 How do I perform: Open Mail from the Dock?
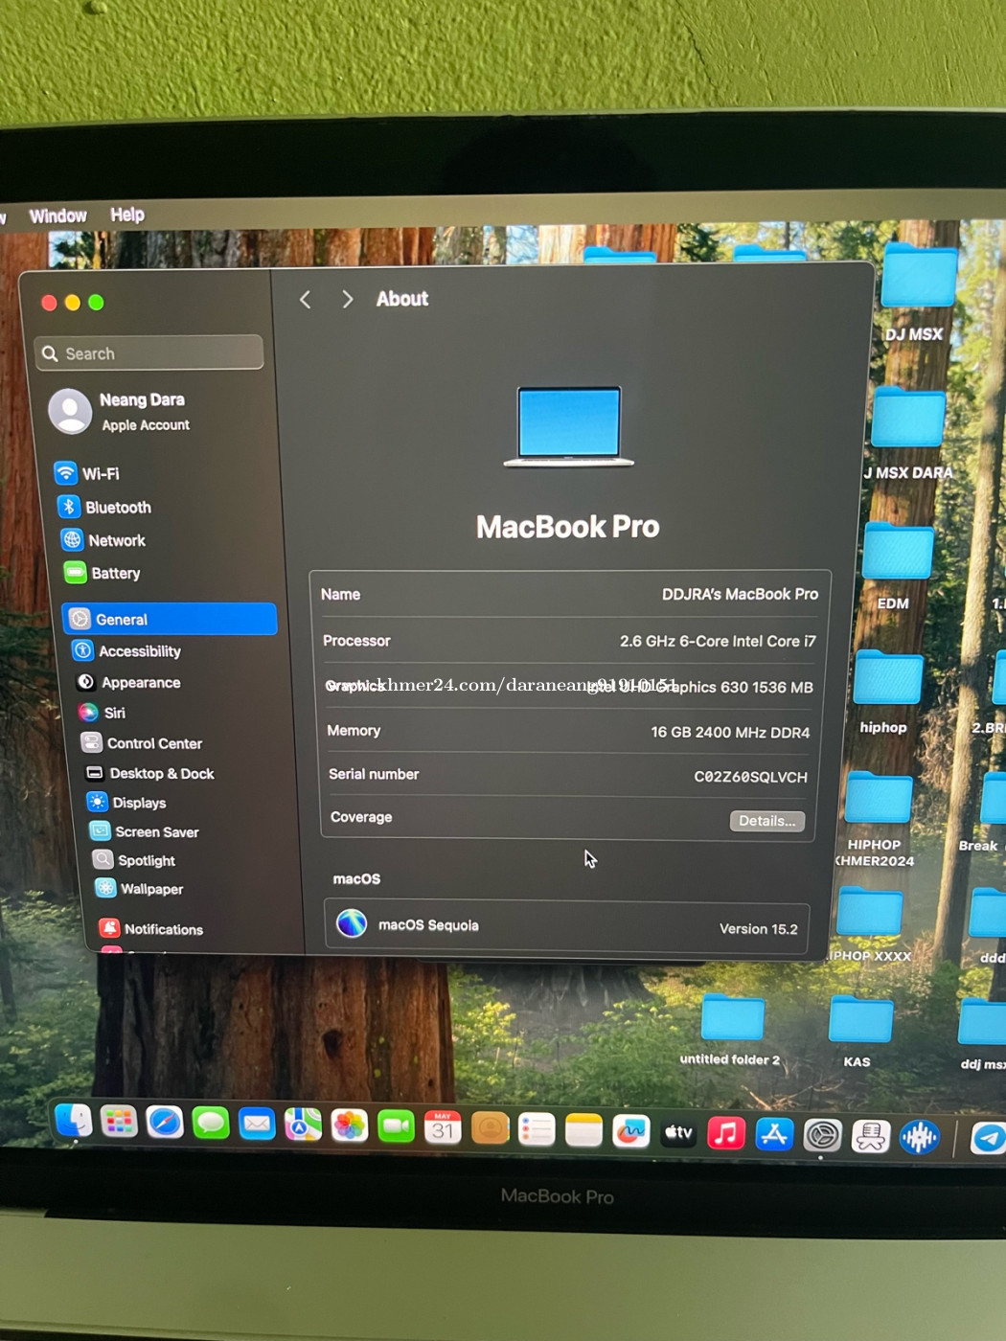point(257,1125)
